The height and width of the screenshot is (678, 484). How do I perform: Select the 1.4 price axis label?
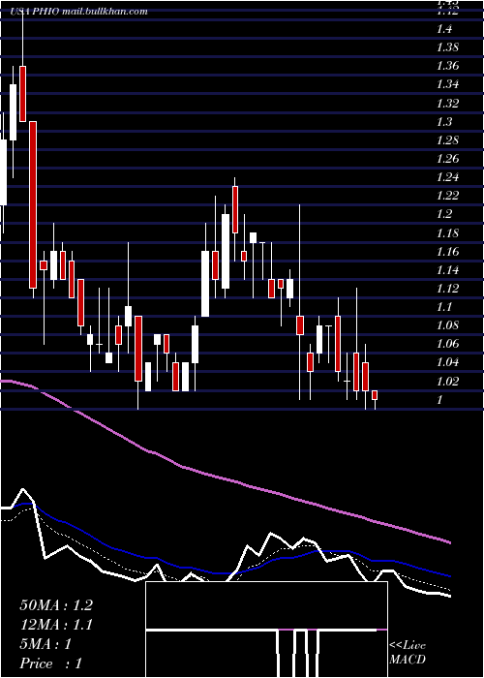pyautogui.click(x=444, y=29)
